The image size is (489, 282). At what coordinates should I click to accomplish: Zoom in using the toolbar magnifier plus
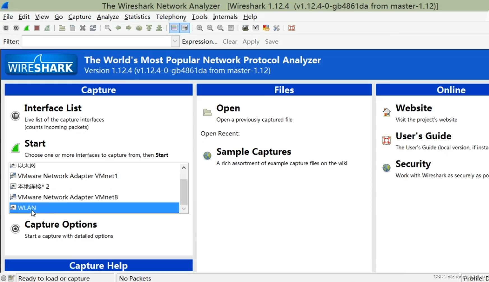[x=200, y=28]
